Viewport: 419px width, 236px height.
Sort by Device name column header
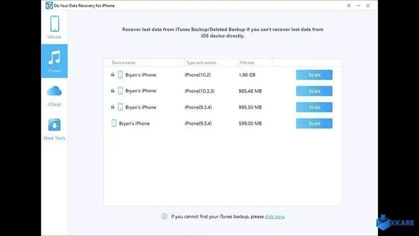point(123,63)
